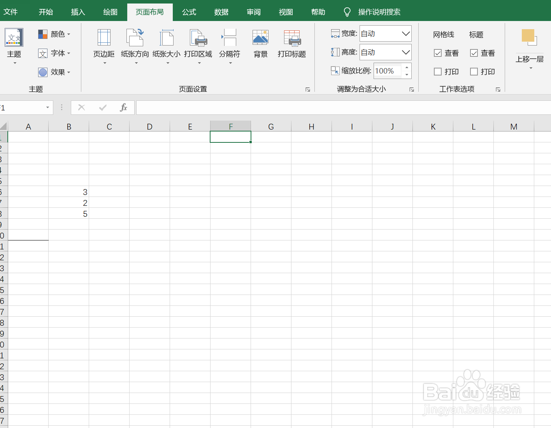Image resolution: width=551 pixels, height=428 pixels.
Task: Switch to the Review (审阅) tab
Action: [x=254, y=12]
